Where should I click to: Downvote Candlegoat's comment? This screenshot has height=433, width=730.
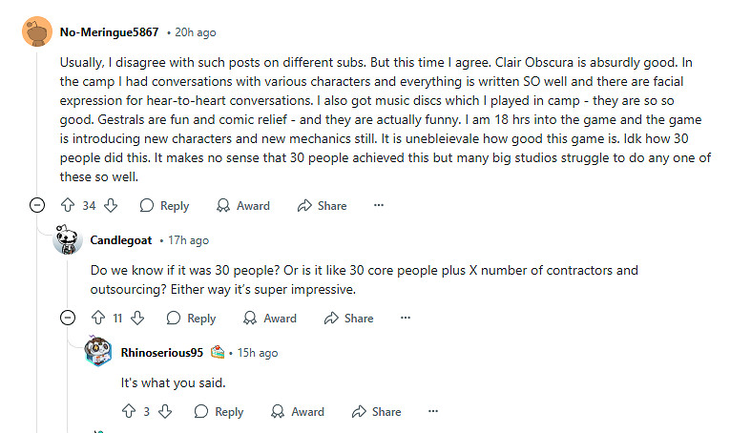coord(137,319)
